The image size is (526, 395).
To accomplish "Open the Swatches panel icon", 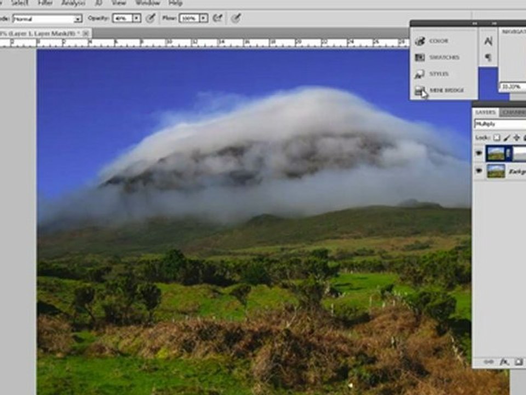I will [x=420, y=58].
